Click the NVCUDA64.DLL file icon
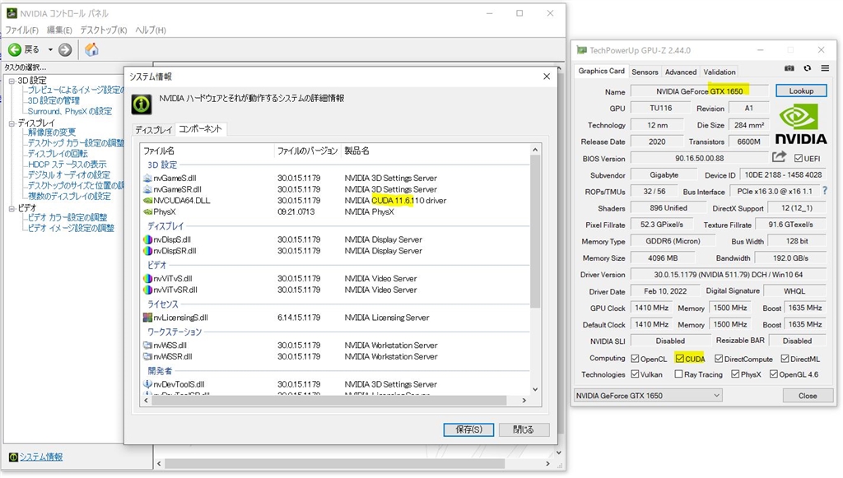Image resolution: width=843 pixels, height=478 pixels. point(148,200)
